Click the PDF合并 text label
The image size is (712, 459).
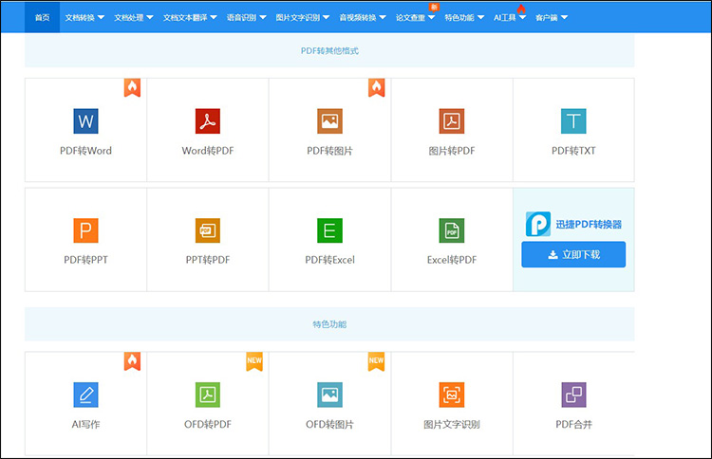coord(574,425)
